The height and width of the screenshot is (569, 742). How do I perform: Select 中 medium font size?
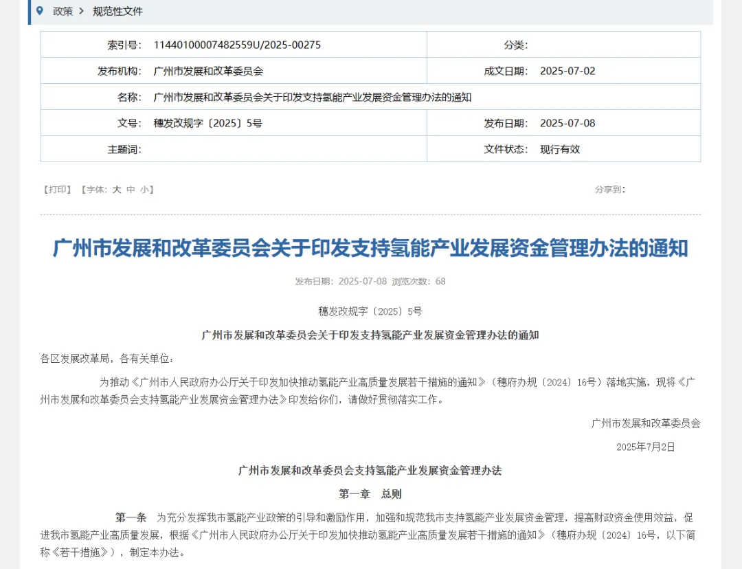(132, 190)
